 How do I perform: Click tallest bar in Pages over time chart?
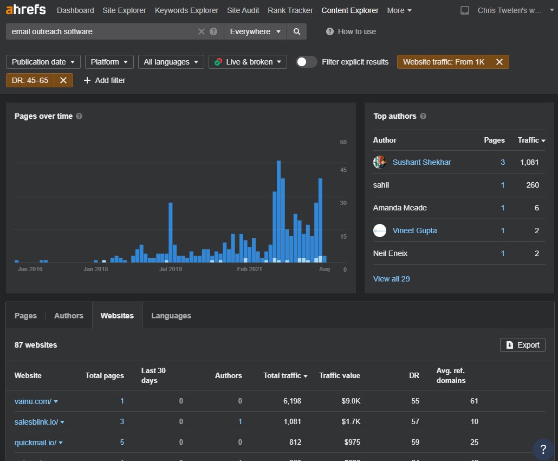pos(278,212)
